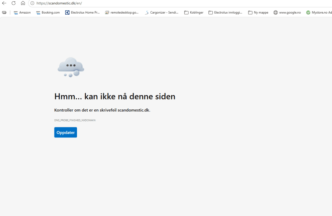The width and height of the screenshot is (332, 216).
Task: Open the Booking.com bookmark
Action: pos(48,13)
